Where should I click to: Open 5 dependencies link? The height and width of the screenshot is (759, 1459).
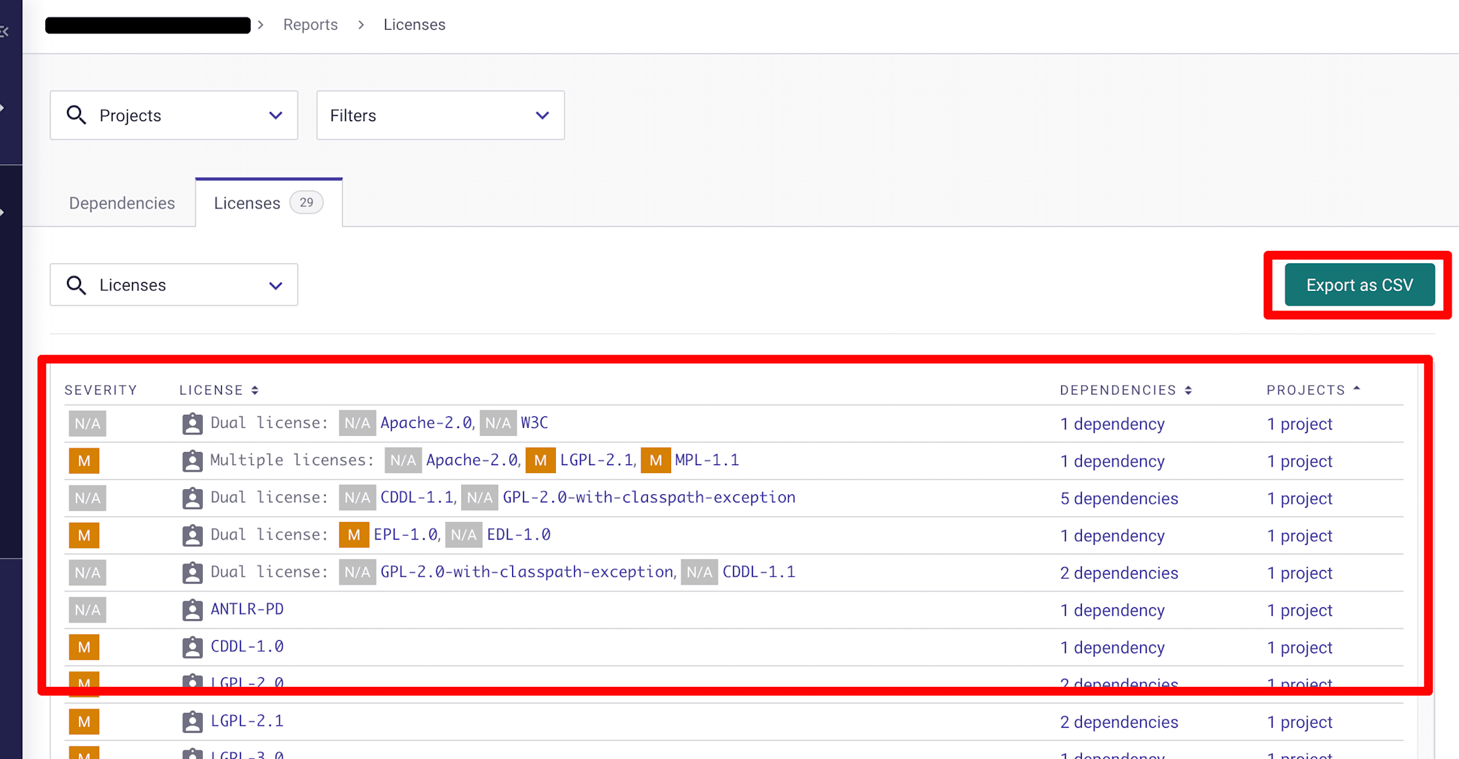tap(1119, 499)
